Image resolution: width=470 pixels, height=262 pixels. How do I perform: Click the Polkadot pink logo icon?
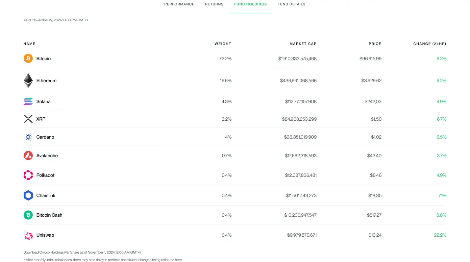(x=28, y=175)
